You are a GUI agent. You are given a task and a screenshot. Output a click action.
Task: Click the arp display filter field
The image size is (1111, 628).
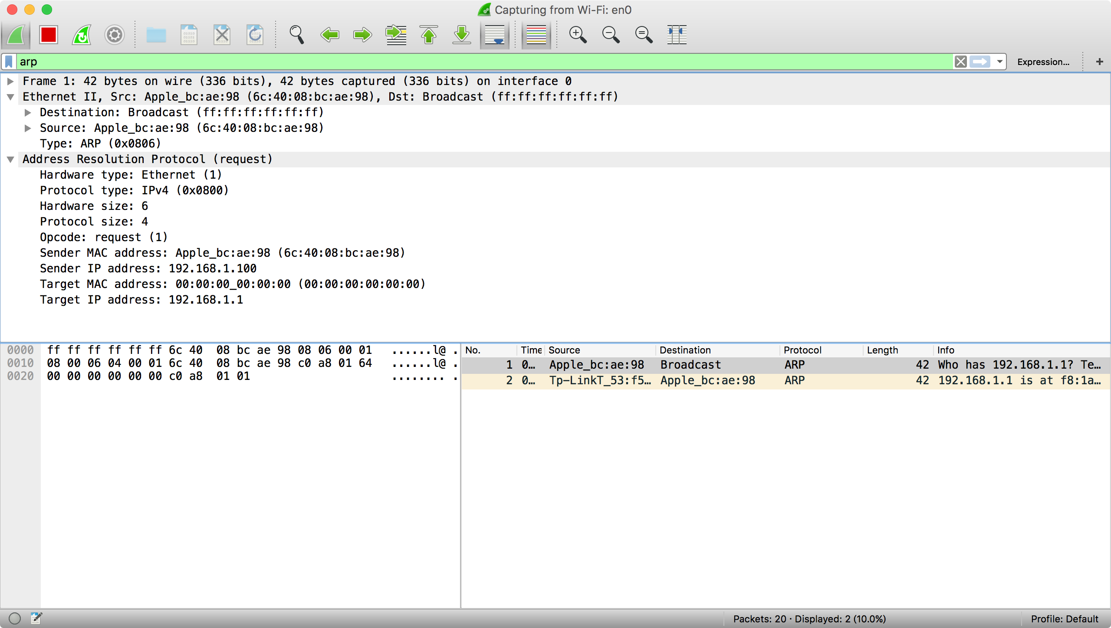477,62
